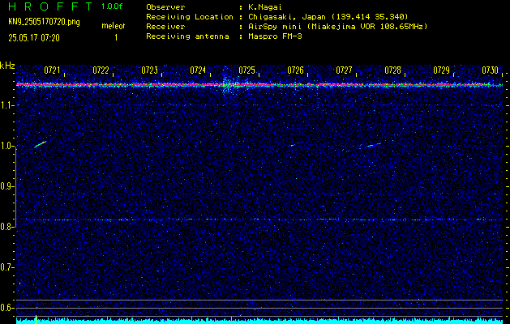Select the filename KN9_2505170720.png

click(44, 23)
